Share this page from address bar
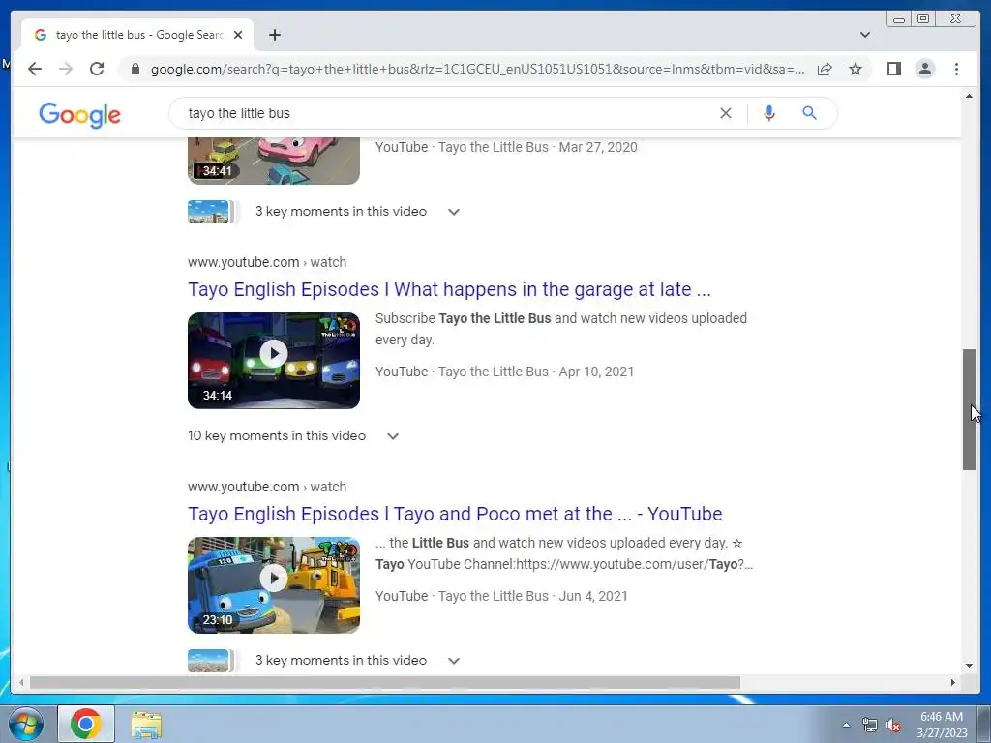991x743 pixels. (x=825, y=69)
